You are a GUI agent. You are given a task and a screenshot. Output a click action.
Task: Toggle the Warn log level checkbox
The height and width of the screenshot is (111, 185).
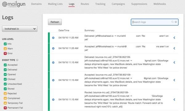[5, 49]
